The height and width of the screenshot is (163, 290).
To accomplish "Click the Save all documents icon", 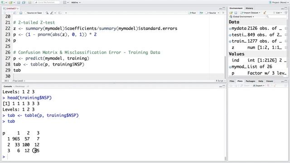I will point(24,2).
